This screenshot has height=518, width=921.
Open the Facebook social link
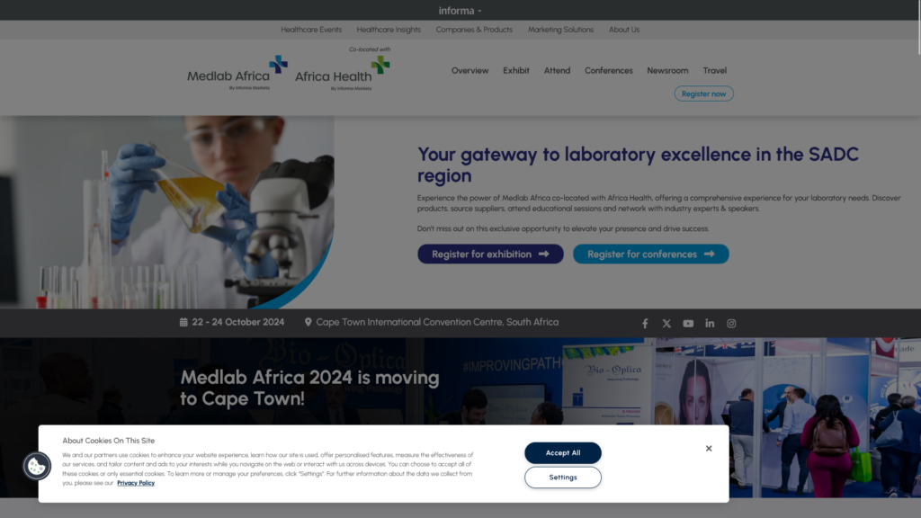(645, 324)
